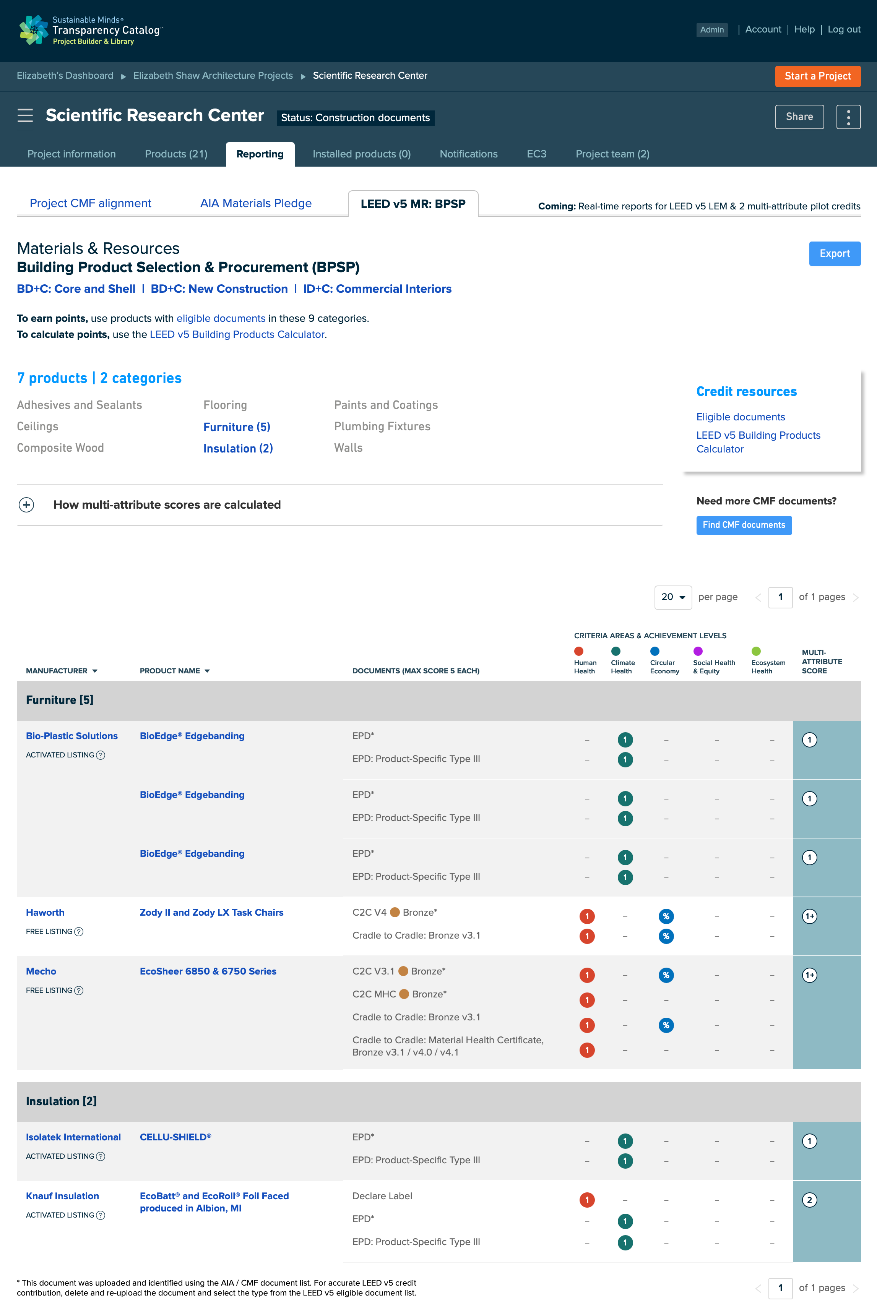This screenshot has width=877, height=1307.
Task: Go to Elizabeth Shaw Architecture Projects breadcrumb
Action: 213,75
